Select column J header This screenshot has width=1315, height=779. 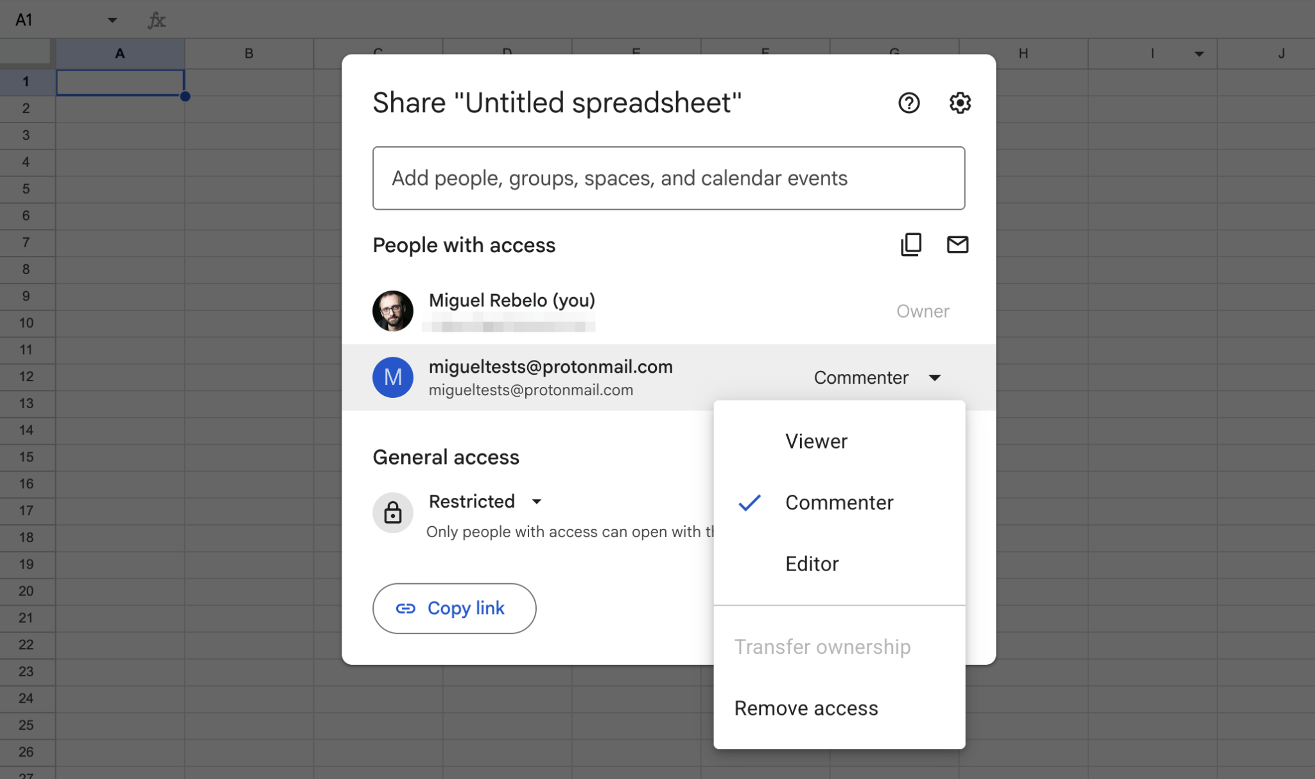(x=1266, y=54)
